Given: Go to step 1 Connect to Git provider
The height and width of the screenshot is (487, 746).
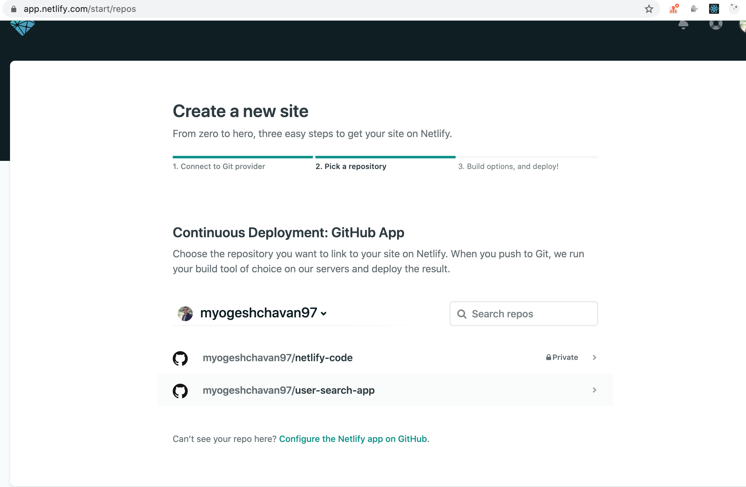Looking at the screenshot, I should point(219,166).
